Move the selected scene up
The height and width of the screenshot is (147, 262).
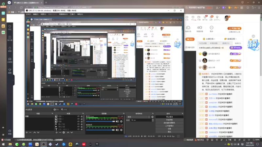tap(35, 133)
